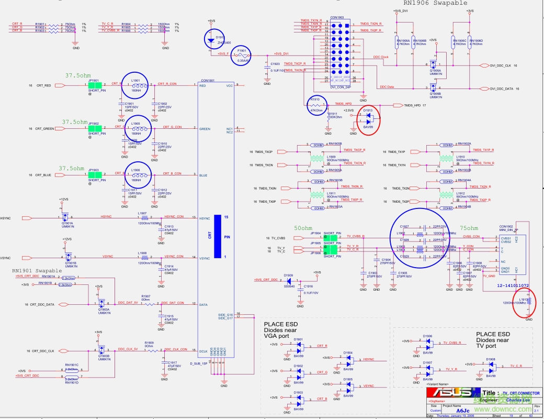544x419 pixels.
Task: Select the 'RN1906 Swapable' note
Action: [435, 3]
